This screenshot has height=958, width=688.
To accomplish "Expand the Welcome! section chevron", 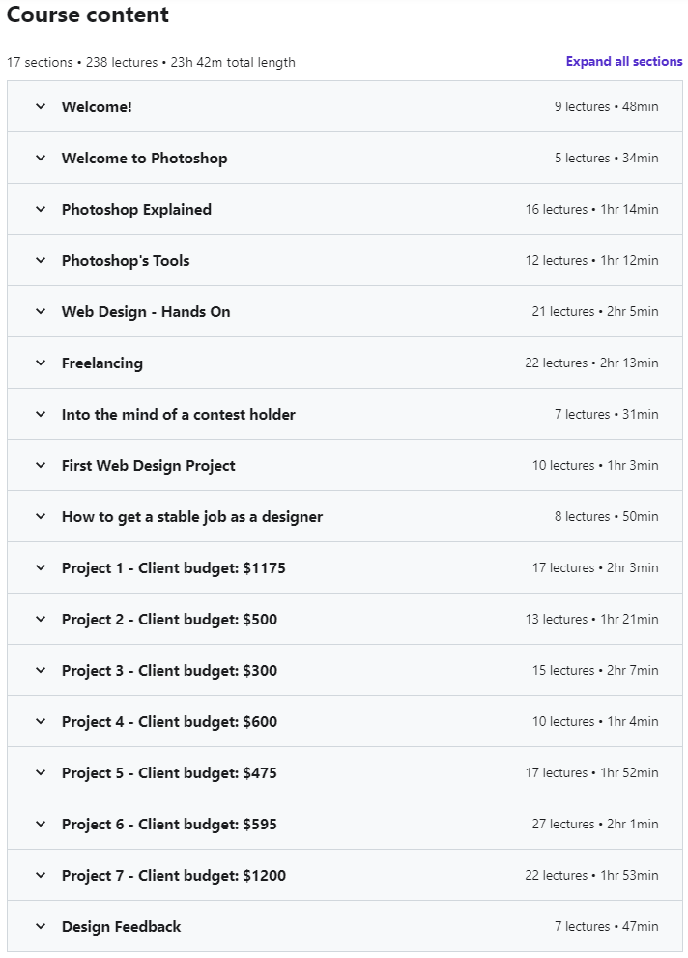I will [41, 107].
